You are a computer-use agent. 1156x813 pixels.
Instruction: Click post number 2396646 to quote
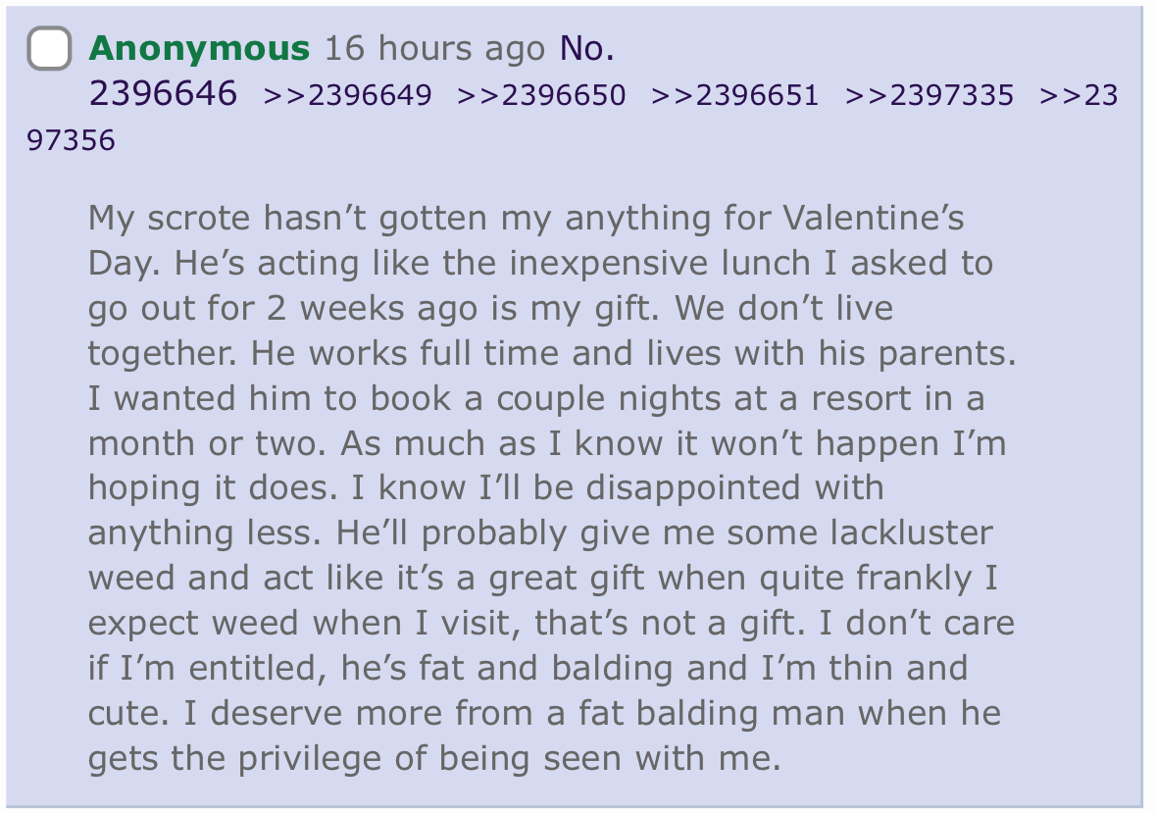[x=163, y=93]
